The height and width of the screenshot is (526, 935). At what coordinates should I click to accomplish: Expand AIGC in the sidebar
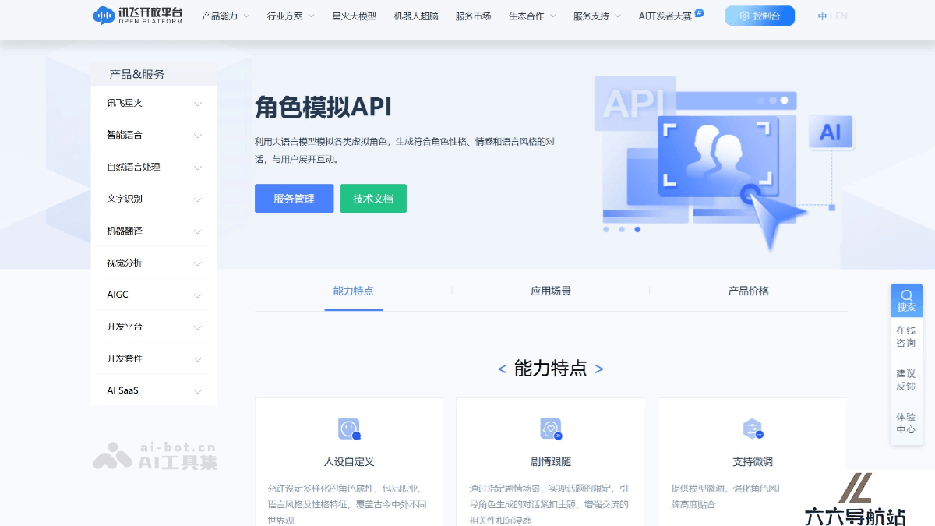(153, 295)
